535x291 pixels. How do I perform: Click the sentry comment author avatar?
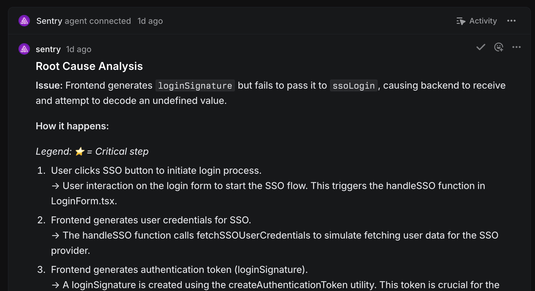(x=24, y=49)
